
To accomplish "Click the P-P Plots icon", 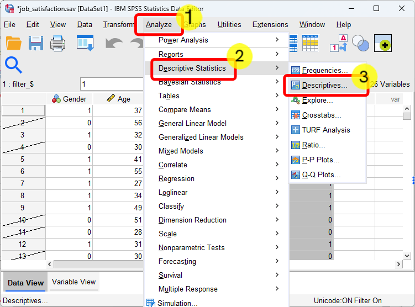I will pyautogui.click(x=296, y=160).
